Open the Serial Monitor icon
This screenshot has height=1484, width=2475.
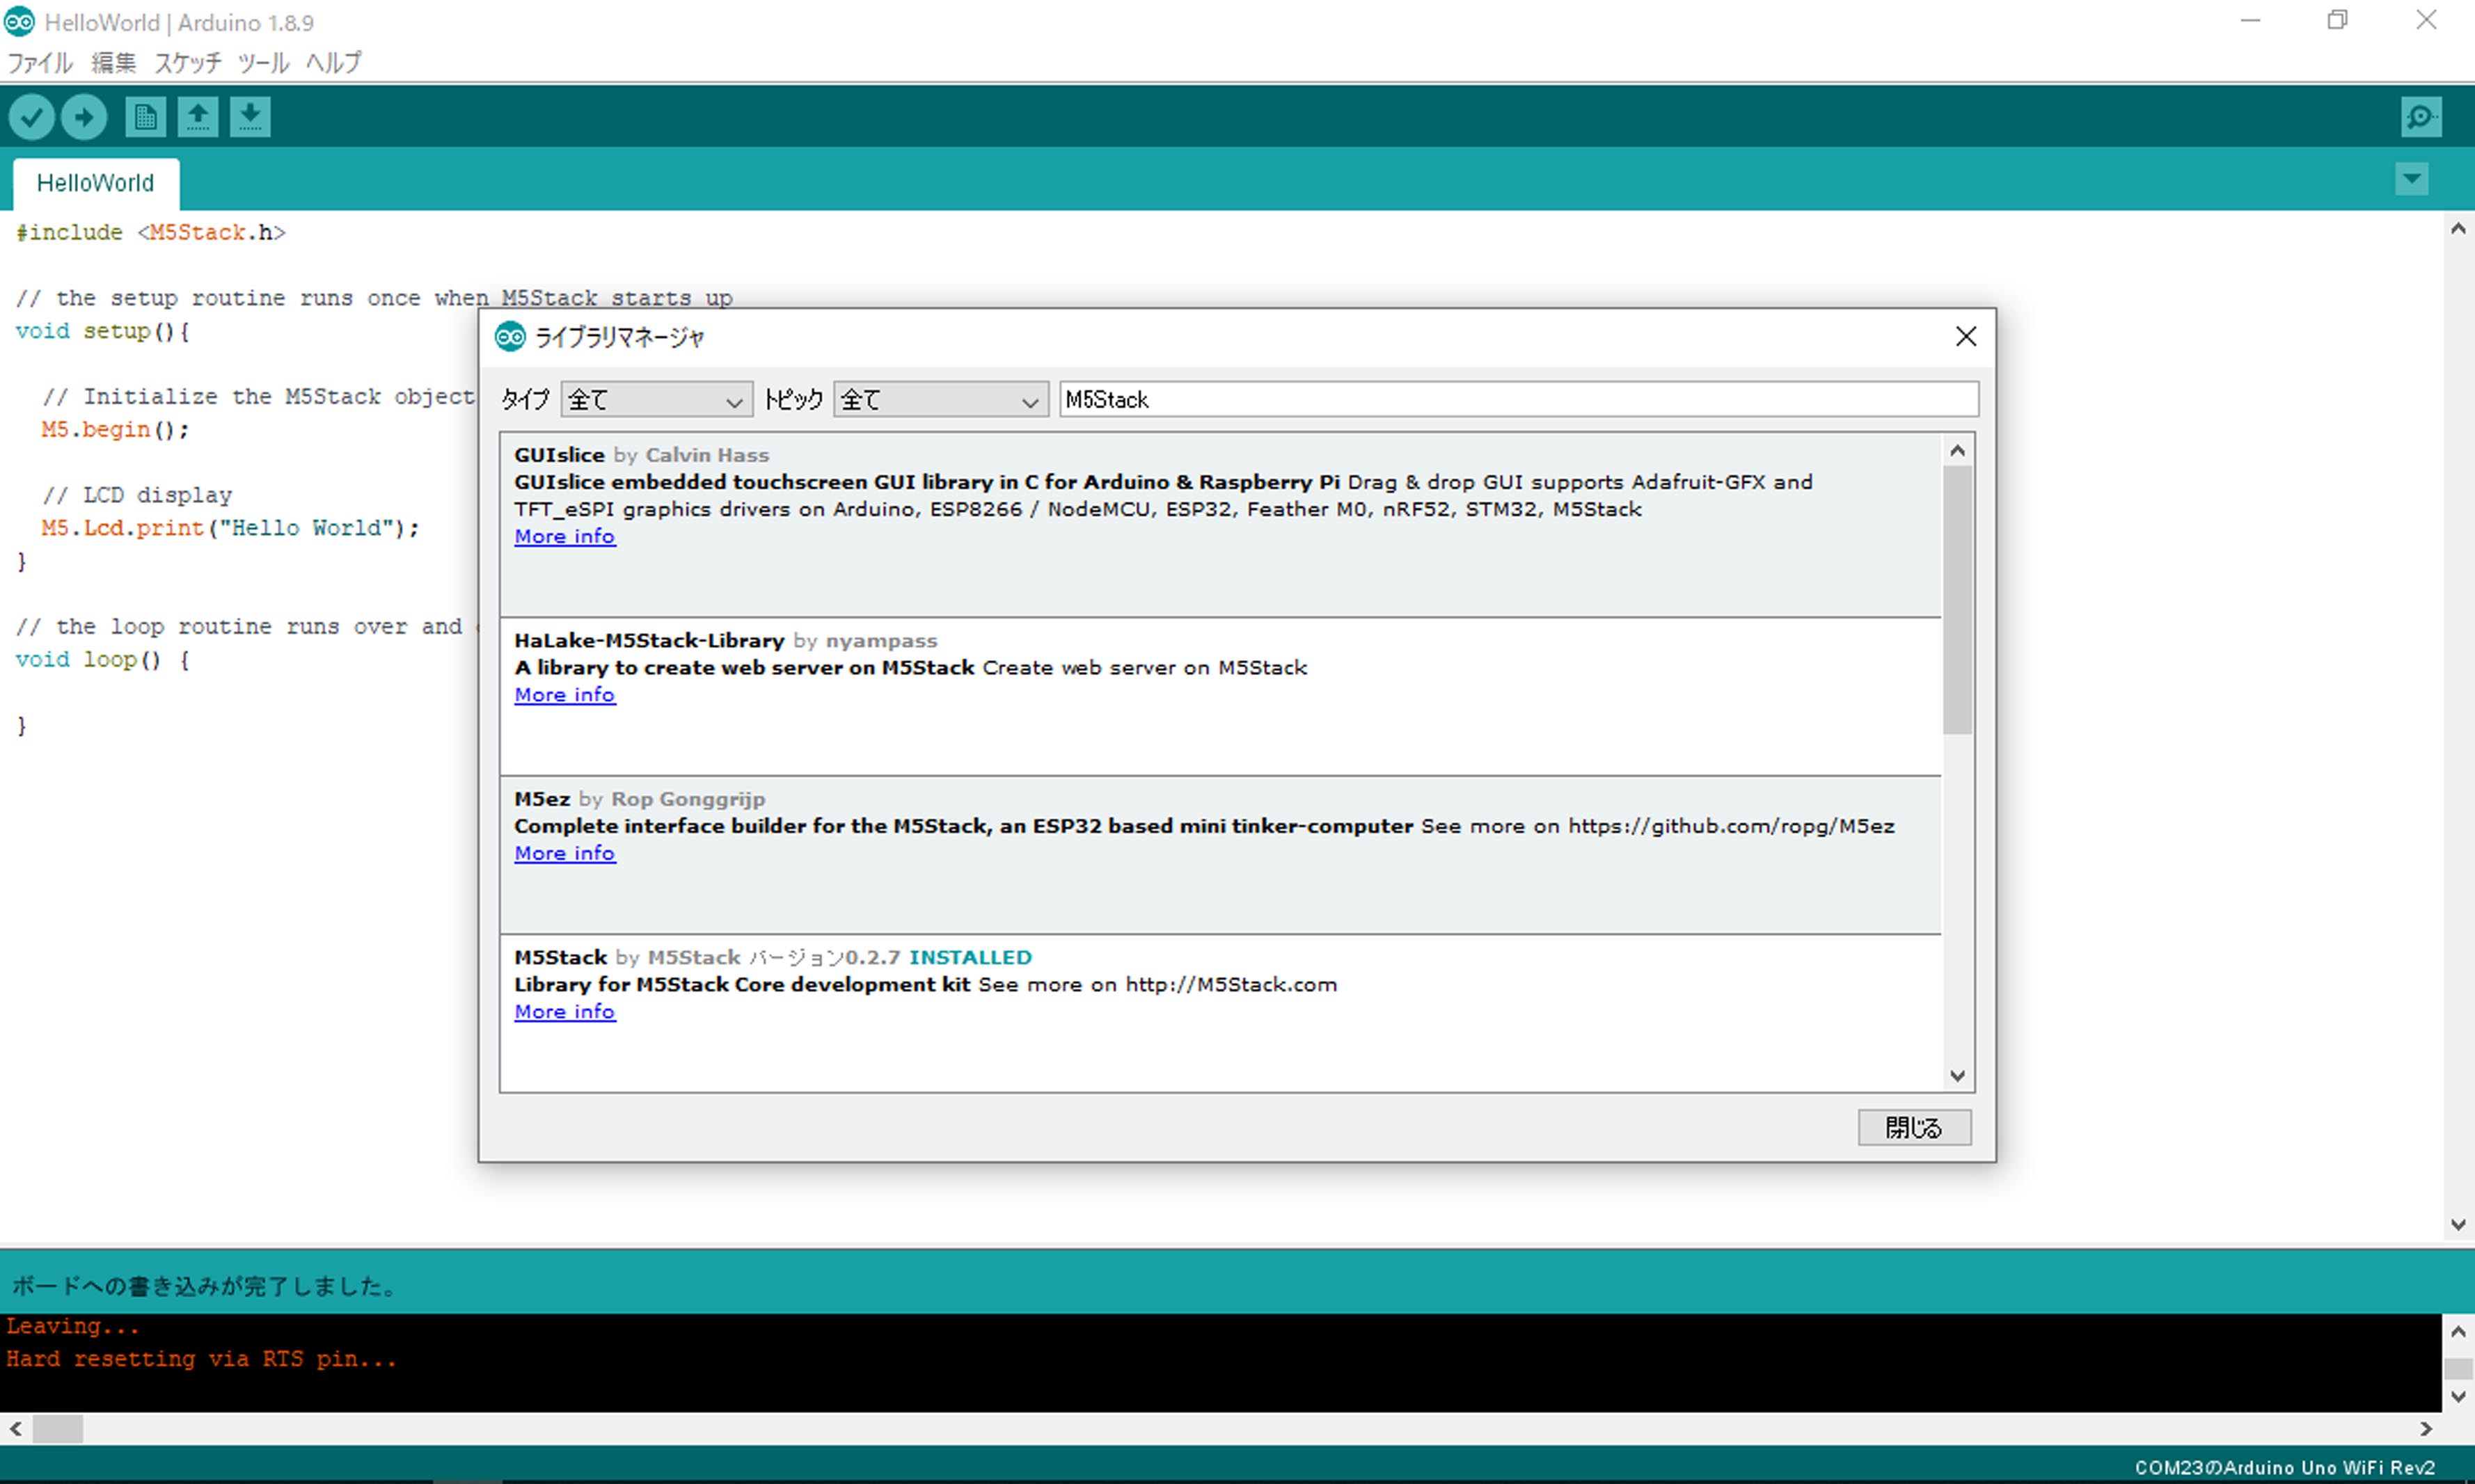(2420, 117)
